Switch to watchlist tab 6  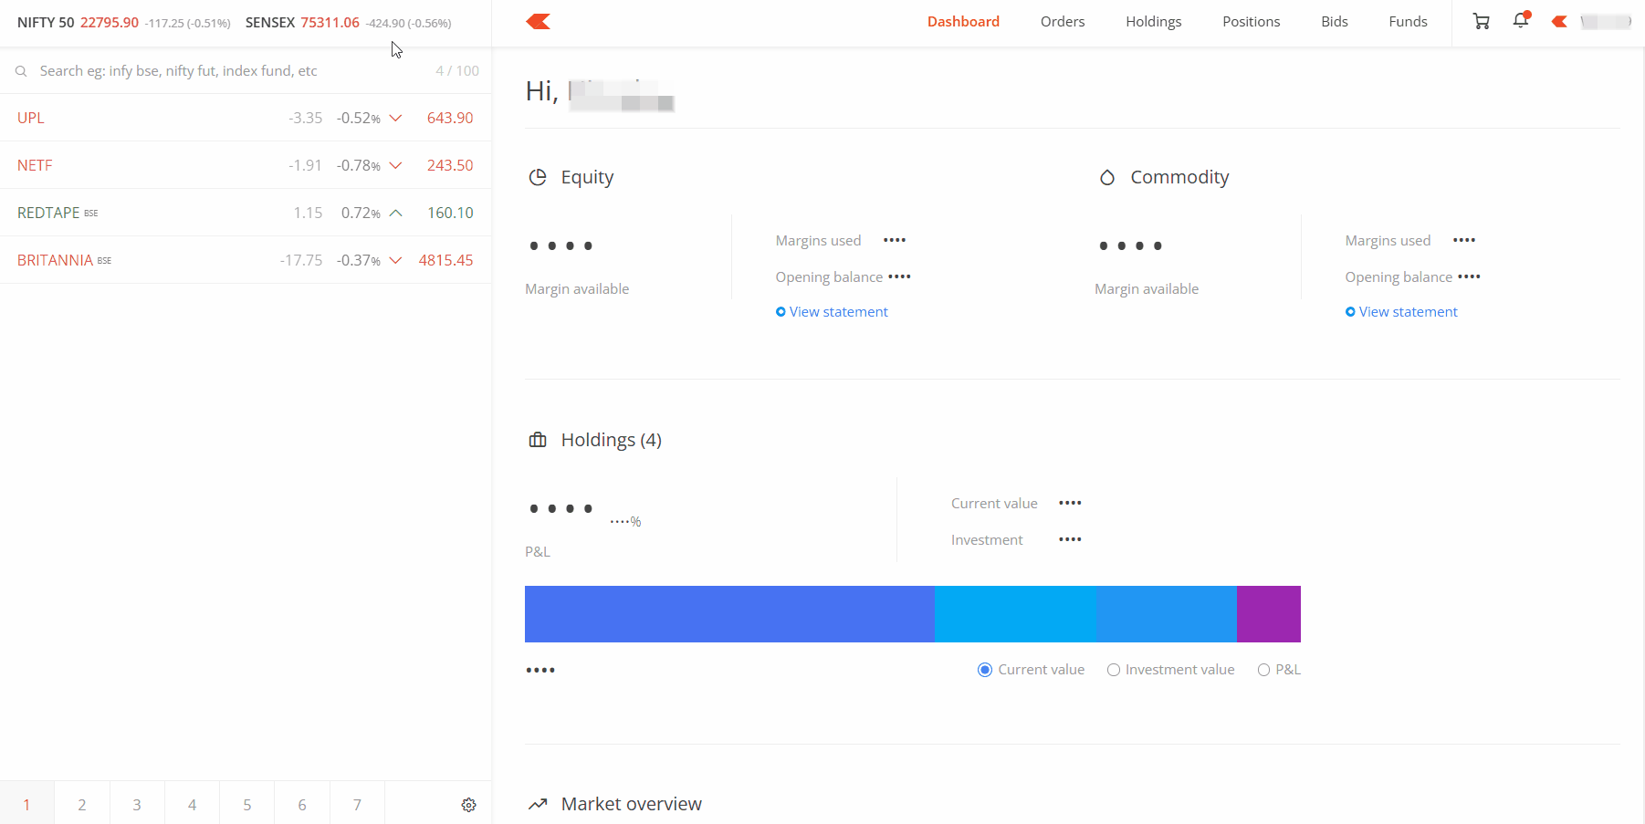[x=302, y=803]
